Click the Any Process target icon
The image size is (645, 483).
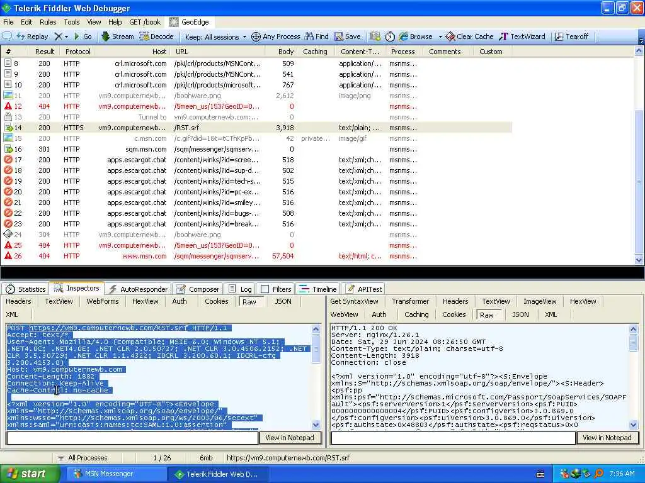(x=256, y=36)
